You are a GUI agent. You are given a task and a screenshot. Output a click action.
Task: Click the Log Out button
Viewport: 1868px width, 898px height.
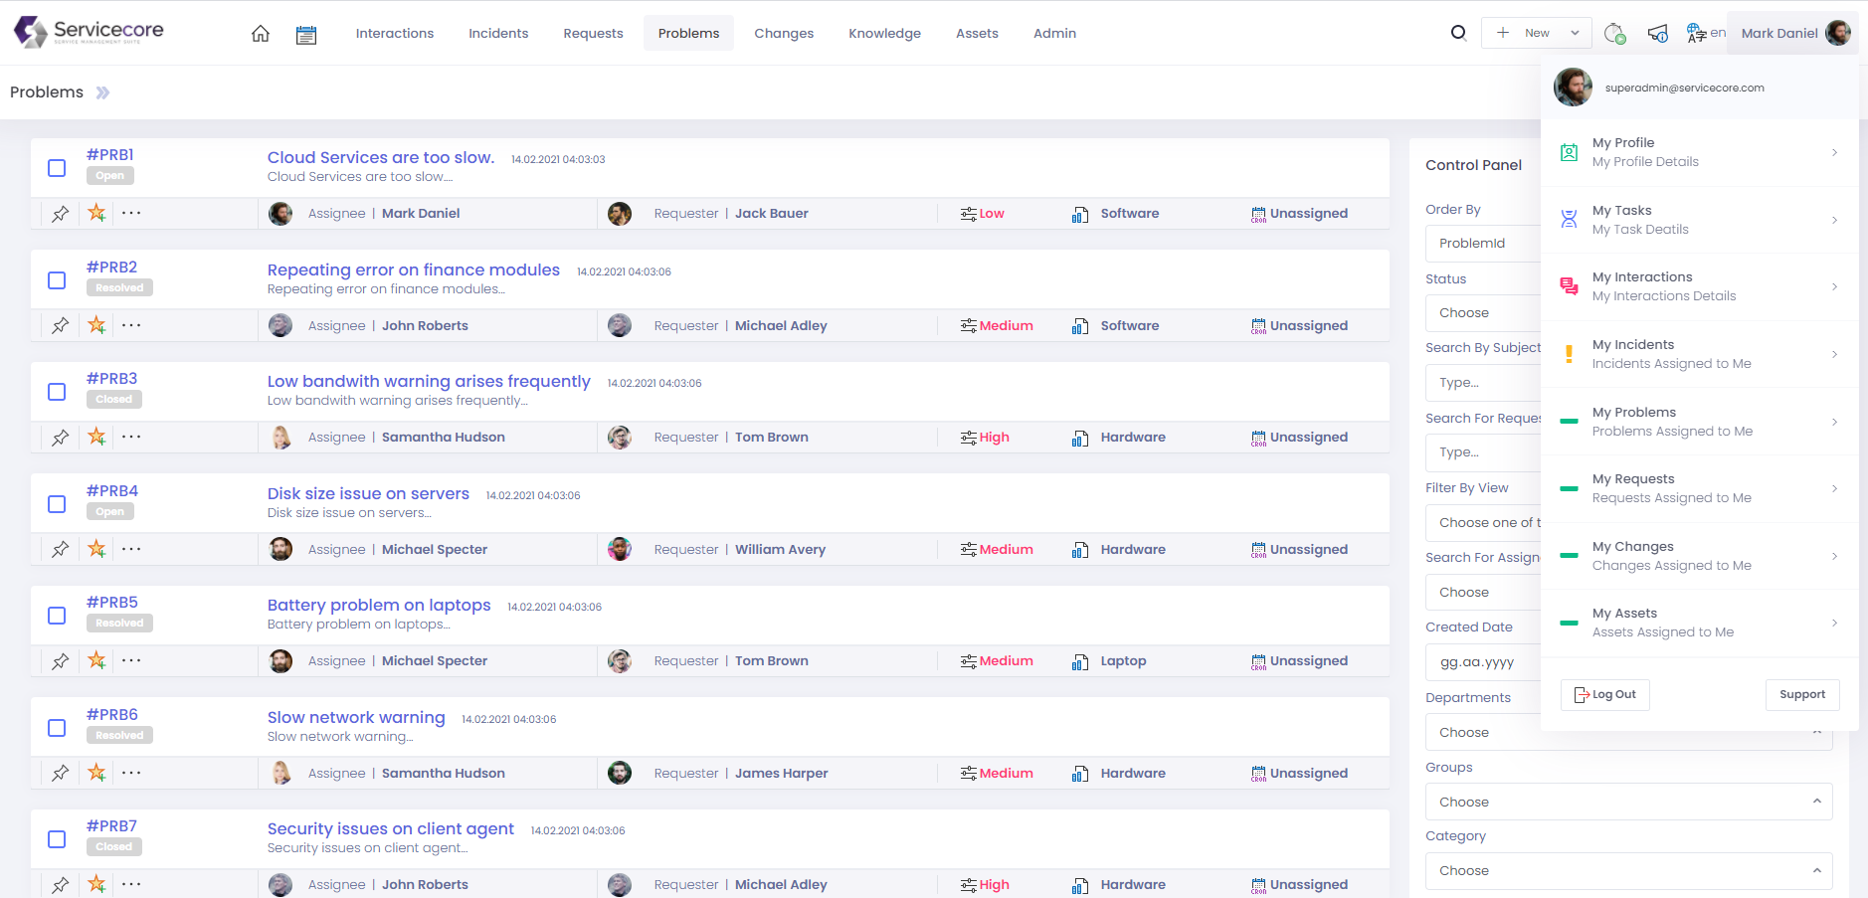[x=1604, y=695]
